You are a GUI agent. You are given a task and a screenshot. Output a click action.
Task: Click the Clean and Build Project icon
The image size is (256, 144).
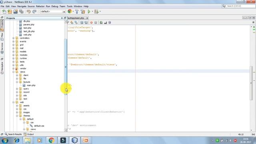click(83, 12)
